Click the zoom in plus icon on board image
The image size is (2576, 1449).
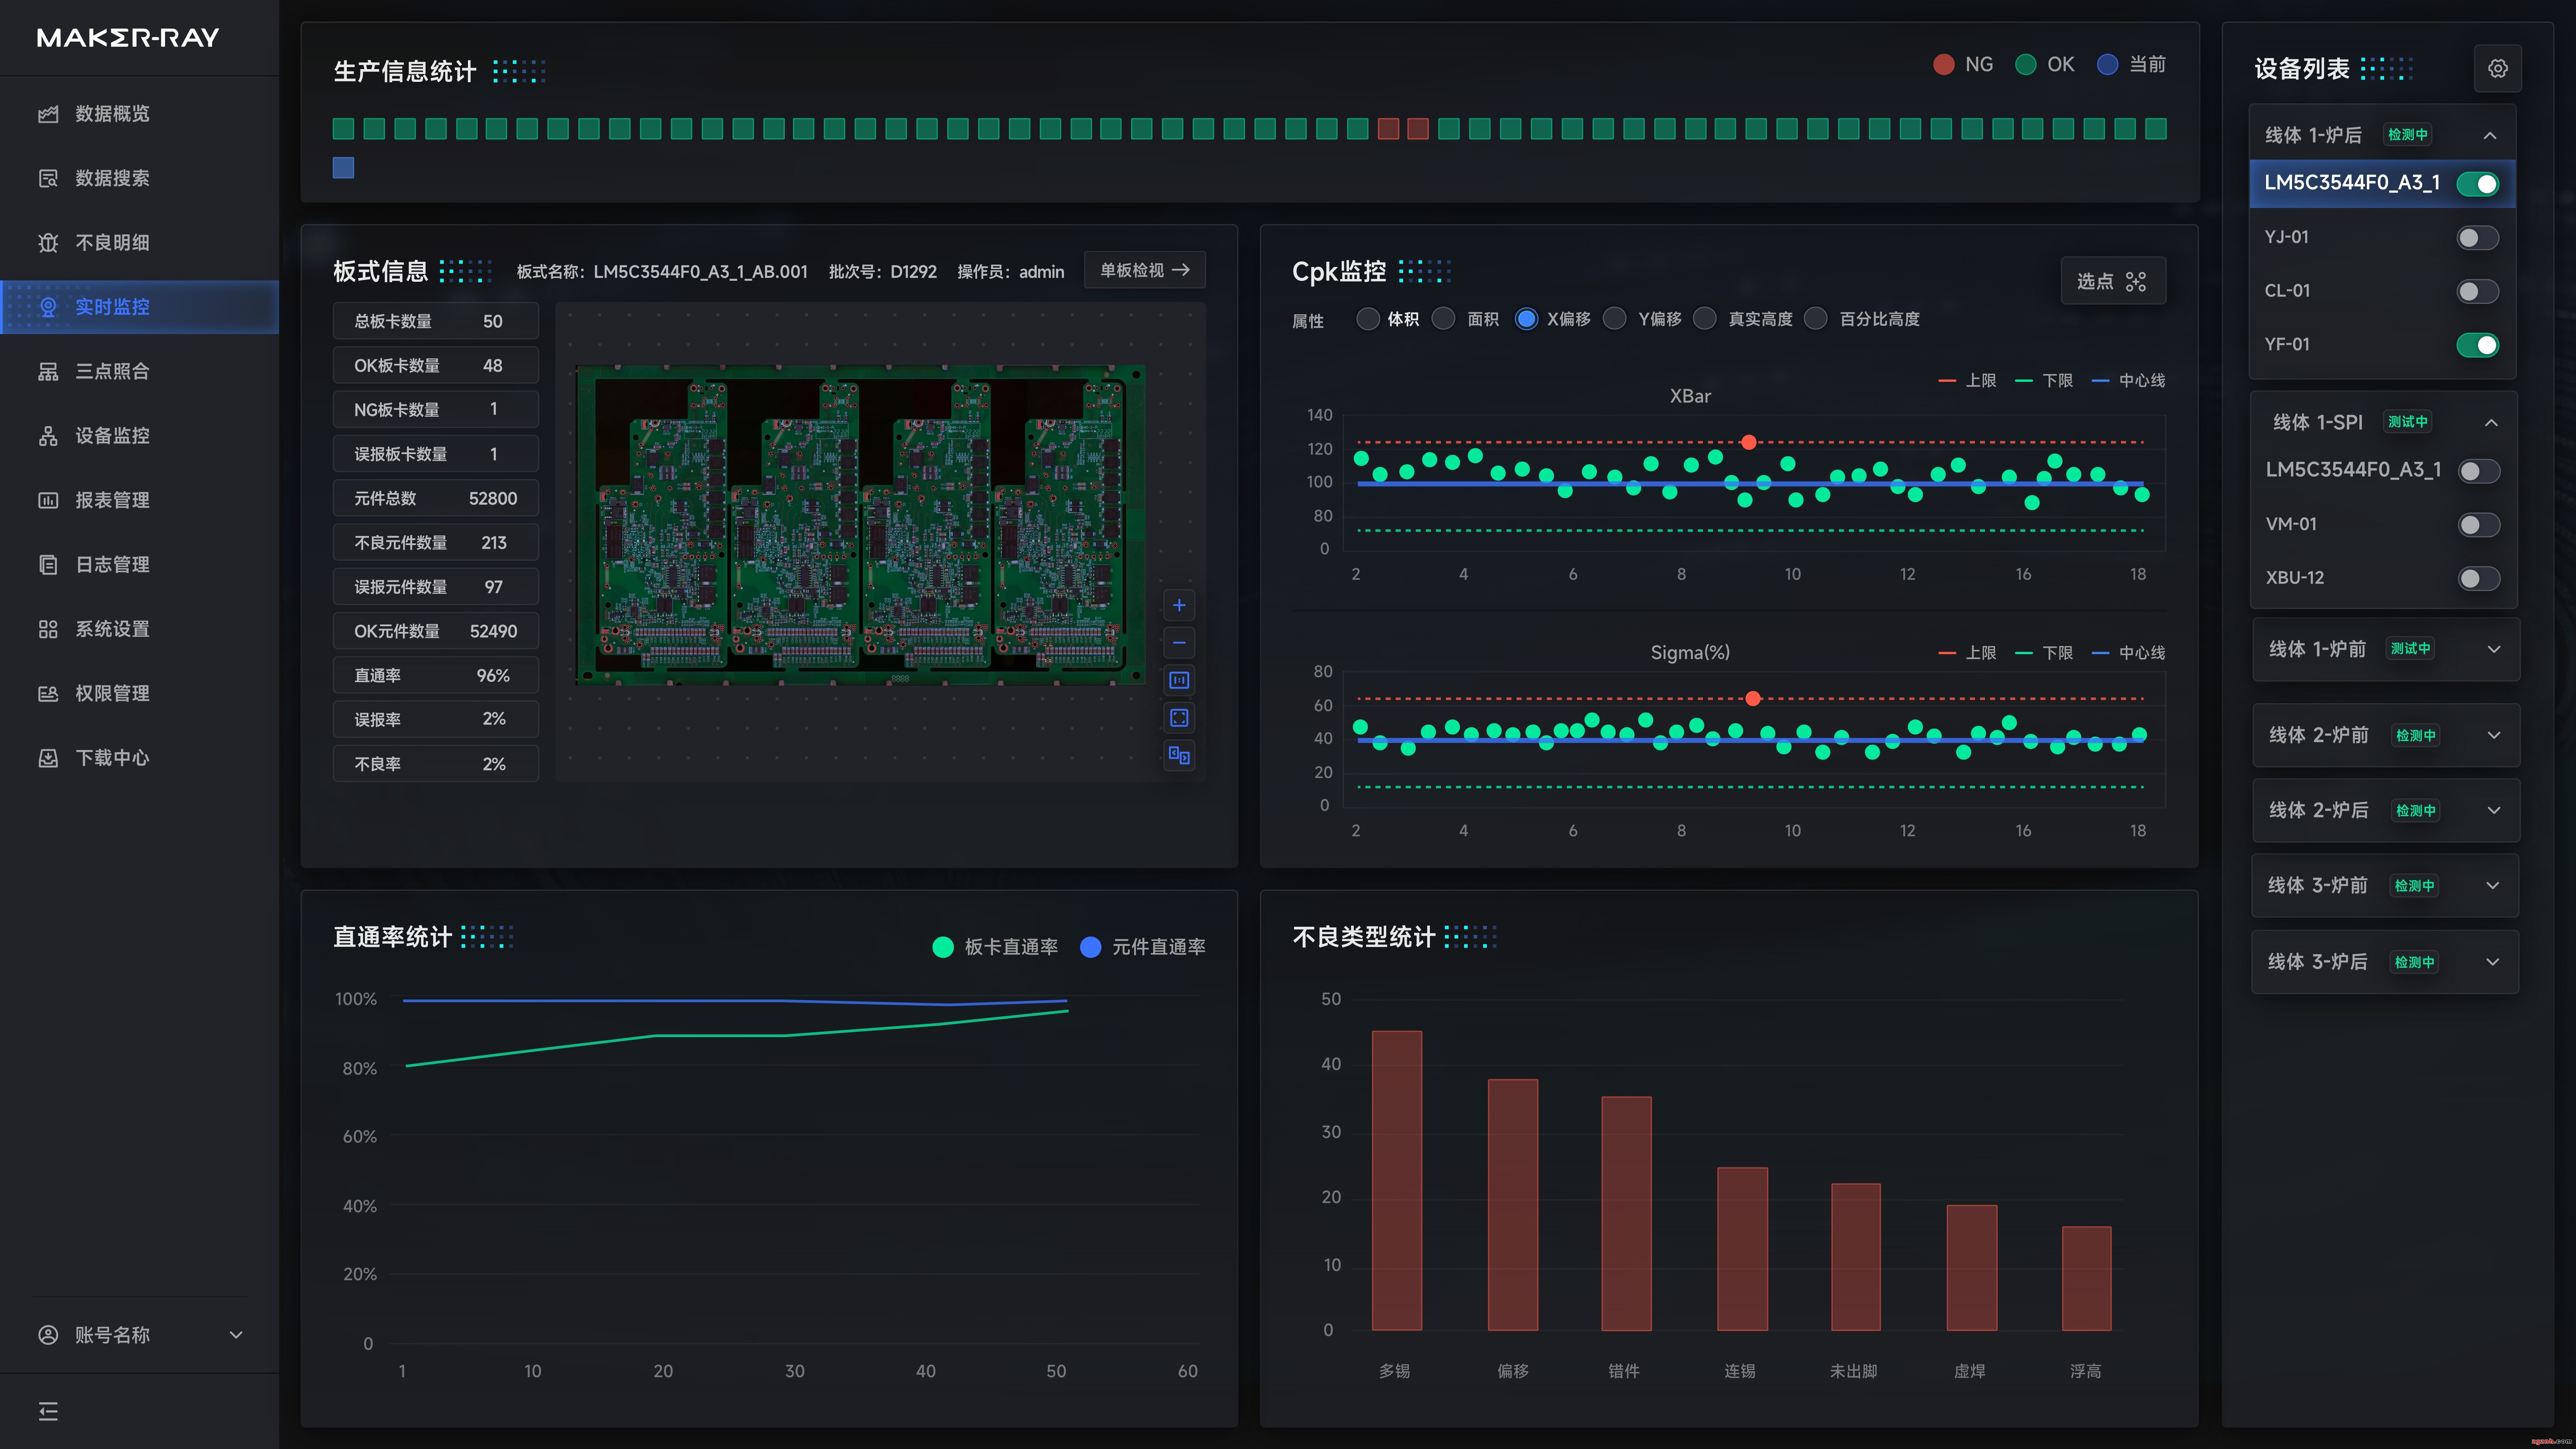pos(1179,605)
